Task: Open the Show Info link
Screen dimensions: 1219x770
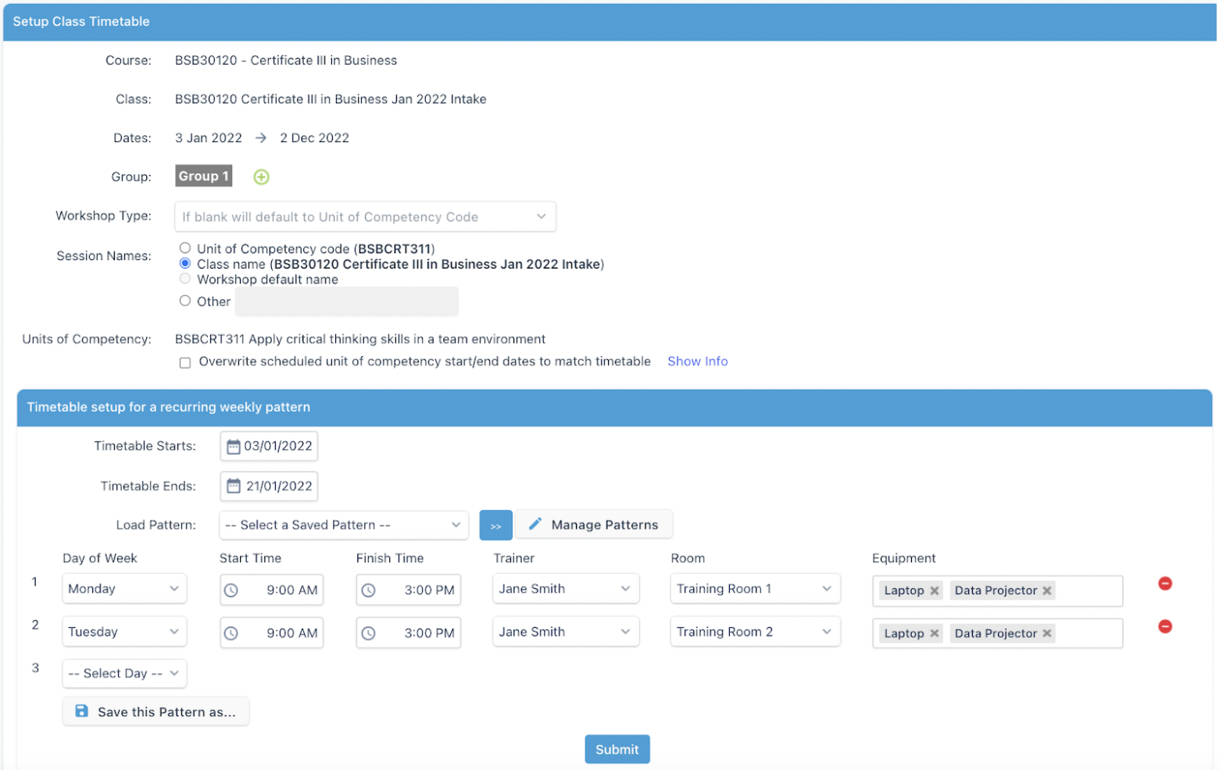Action: (697, 362)
